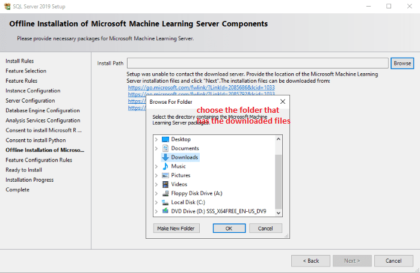The width and height of the screenshot is (420, 273).
Task: Click the Downloads arrow icon
Action: (x=165, y=157)
